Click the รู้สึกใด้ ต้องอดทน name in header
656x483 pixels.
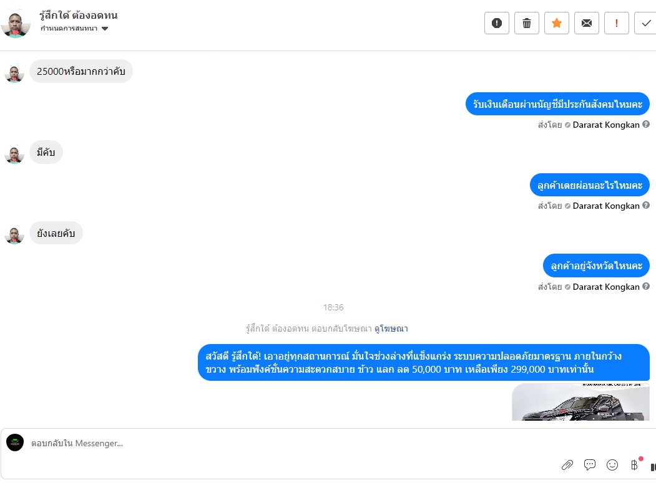78,16
